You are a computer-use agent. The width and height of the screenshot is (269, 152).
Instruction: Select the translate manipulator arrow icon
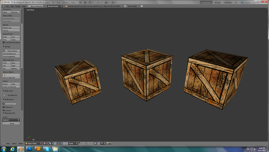tap(61, 143)
